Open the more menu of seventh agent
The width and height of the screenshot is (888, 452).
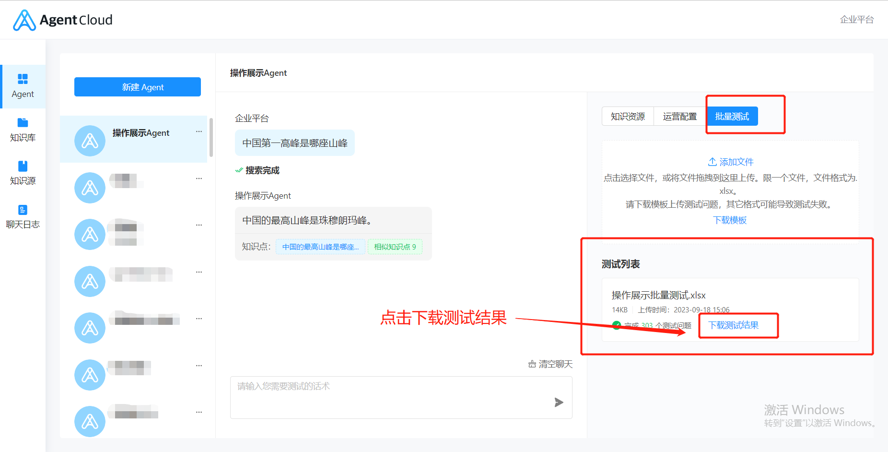(x=199, y=412)
